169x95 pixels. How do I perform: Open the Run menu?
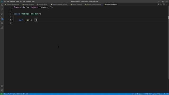24,1
